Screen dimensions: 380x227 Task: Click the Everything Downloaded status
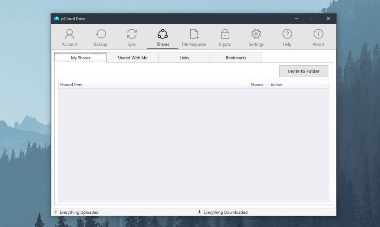click(223, 212)
